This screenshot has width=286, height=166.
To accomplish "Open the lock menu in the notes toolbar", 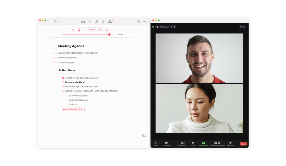I will tap(56, 21).
